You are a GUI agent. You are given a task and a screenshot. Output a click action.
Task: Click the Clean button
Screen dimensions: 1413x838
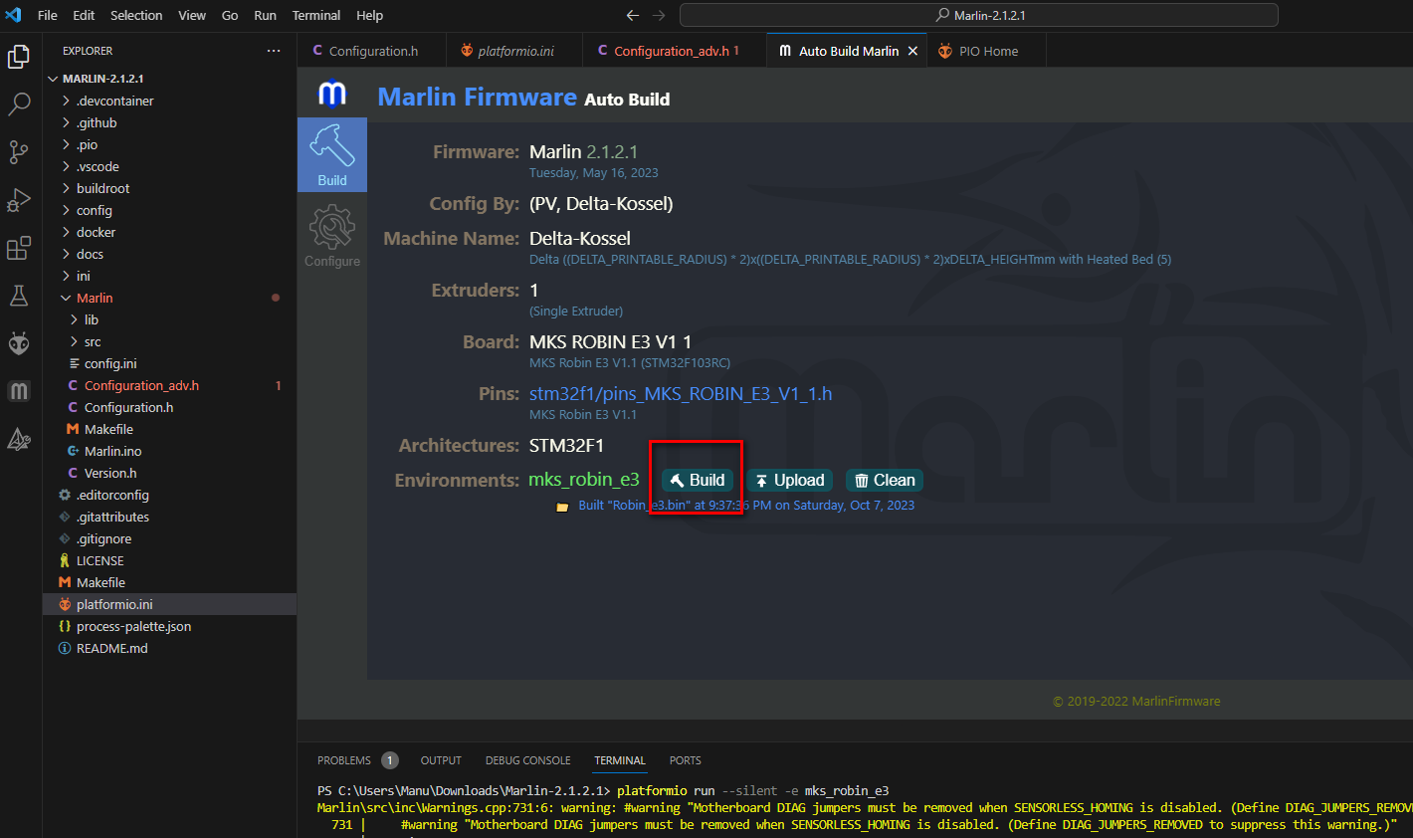885,481
